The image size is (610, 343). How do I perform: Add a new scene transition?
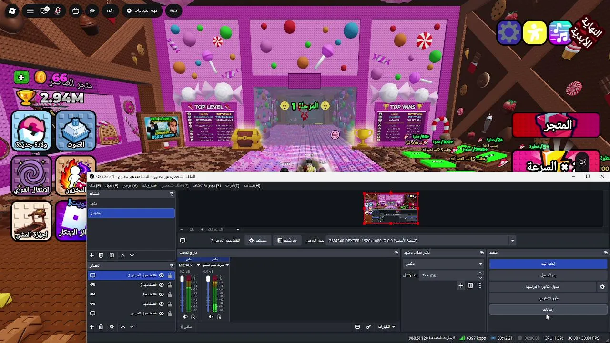pyautogui.click(x=461, y=285)
